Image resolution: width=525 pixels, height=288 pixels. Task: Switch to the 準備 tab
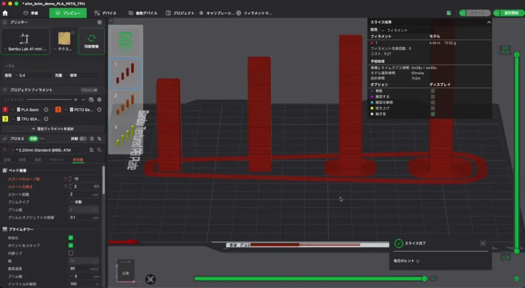pyautogui.click(x=31, y=13)
